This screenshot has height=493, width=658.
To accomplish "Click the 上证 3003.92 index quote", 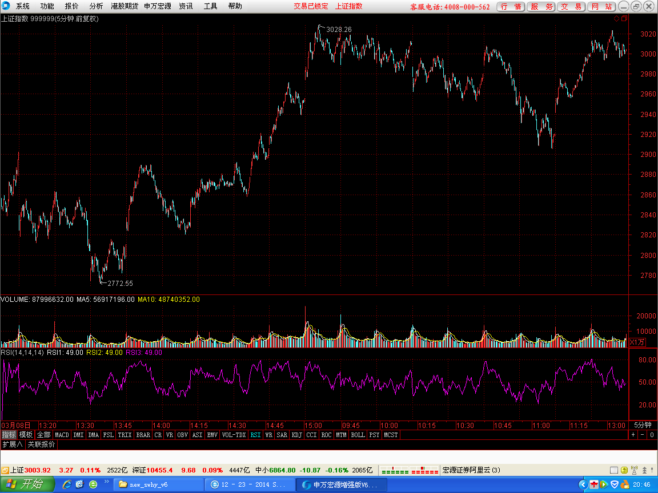I will coord(30,470).
